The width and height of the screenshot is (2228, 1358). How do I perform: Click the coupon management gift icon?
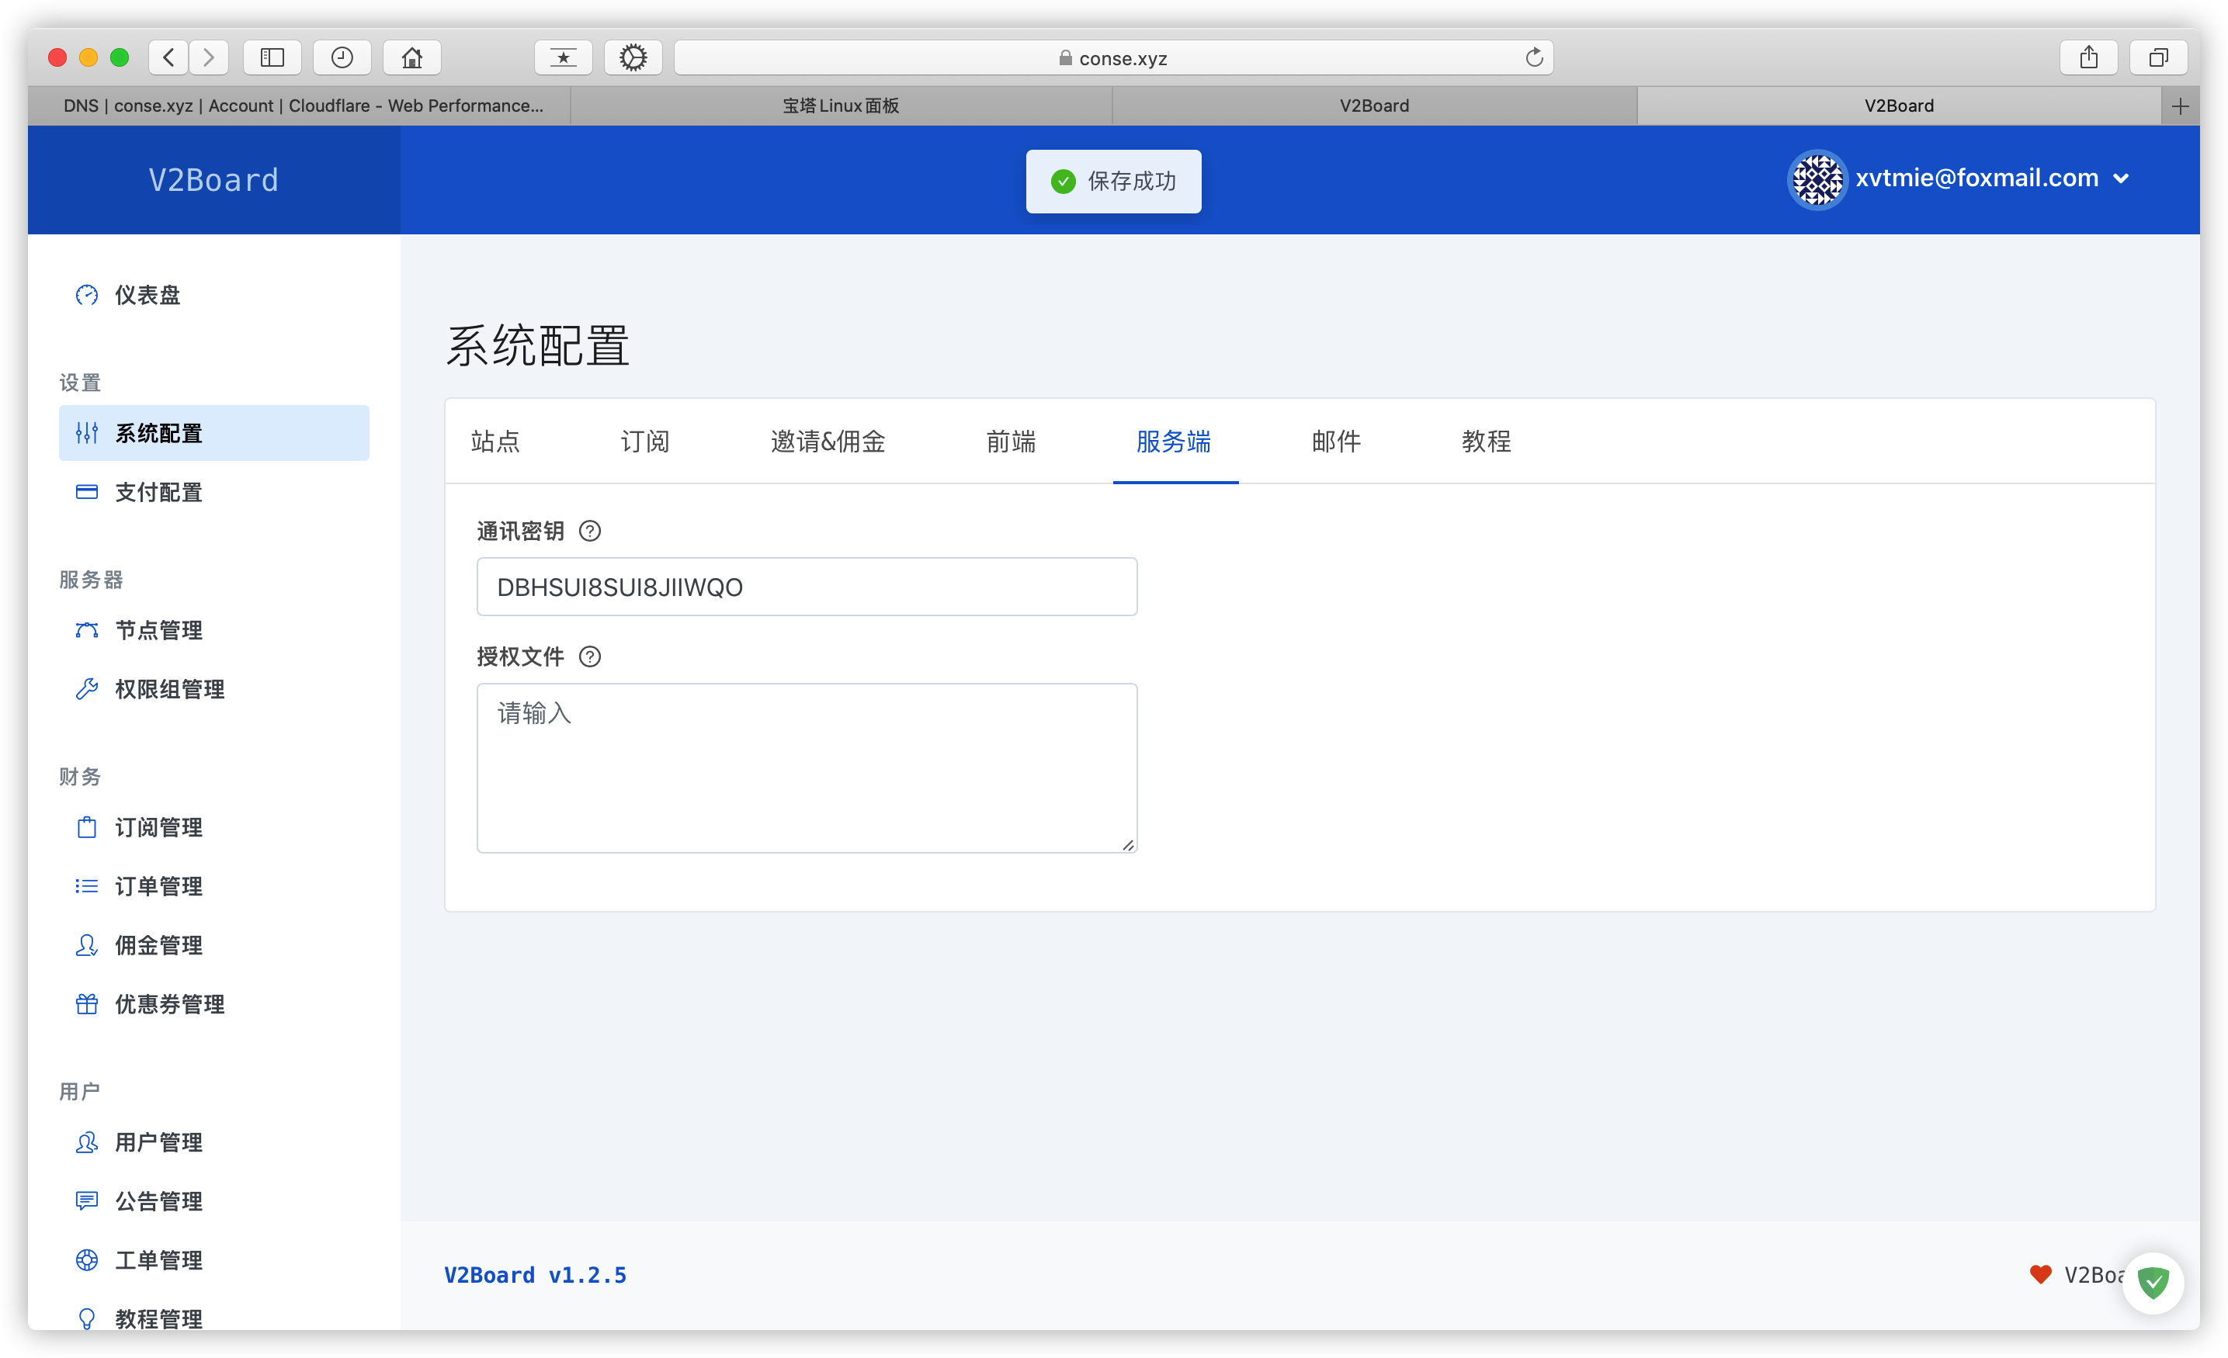pyautogui.click(x=87, y=1003)
